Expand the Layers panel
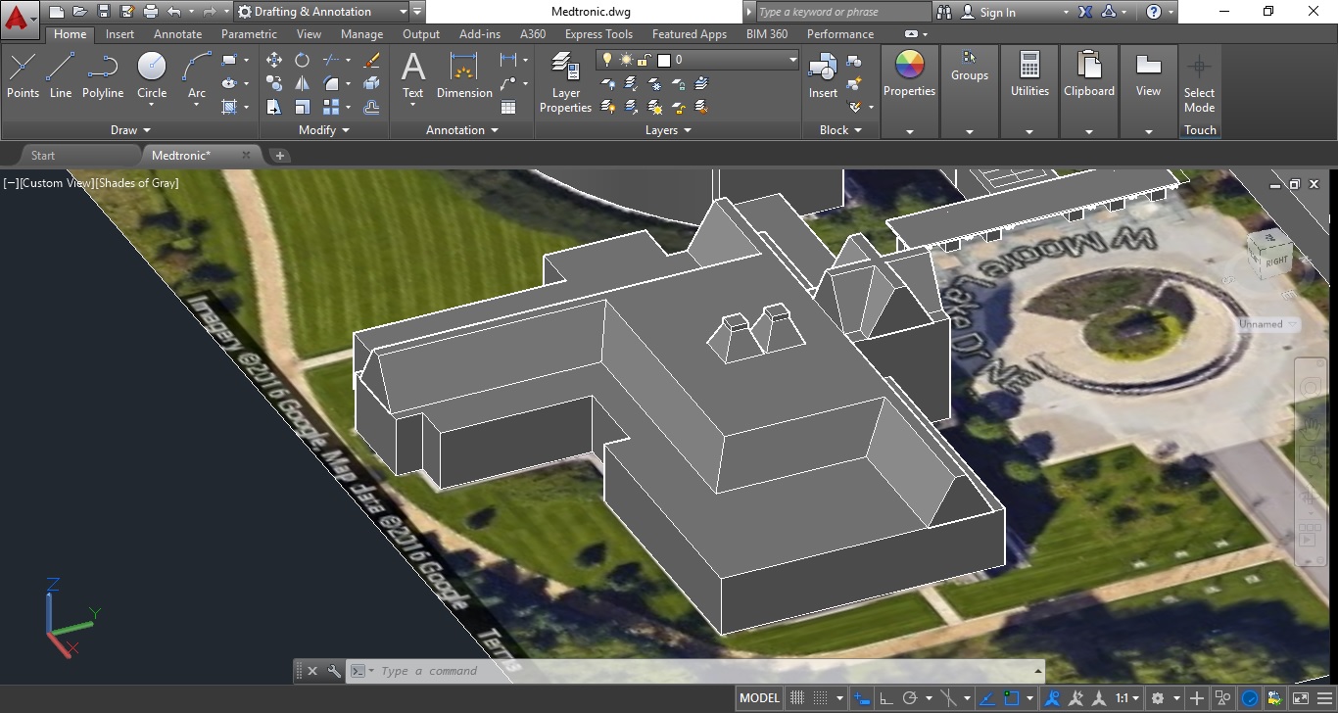The height and width of the screenshot is (713, 1338). click(668, 129)
